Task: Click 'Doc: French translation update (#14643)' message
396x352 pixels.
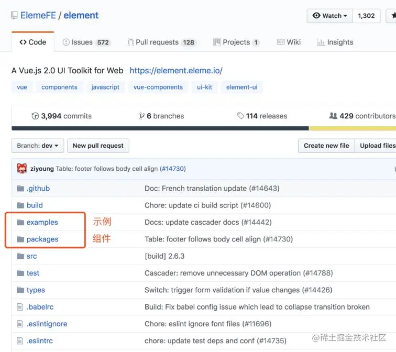Action: pyautogui.click(x=212, y=189)
